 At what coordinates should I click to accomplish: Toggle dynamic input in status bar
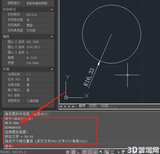pyautogui.click(x=107, y=152)
